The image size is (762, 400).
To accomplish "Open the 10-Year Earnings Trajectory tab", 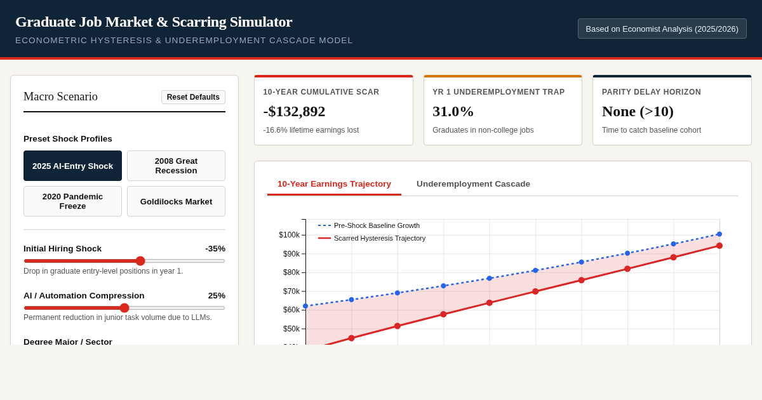I will point(334,183).
